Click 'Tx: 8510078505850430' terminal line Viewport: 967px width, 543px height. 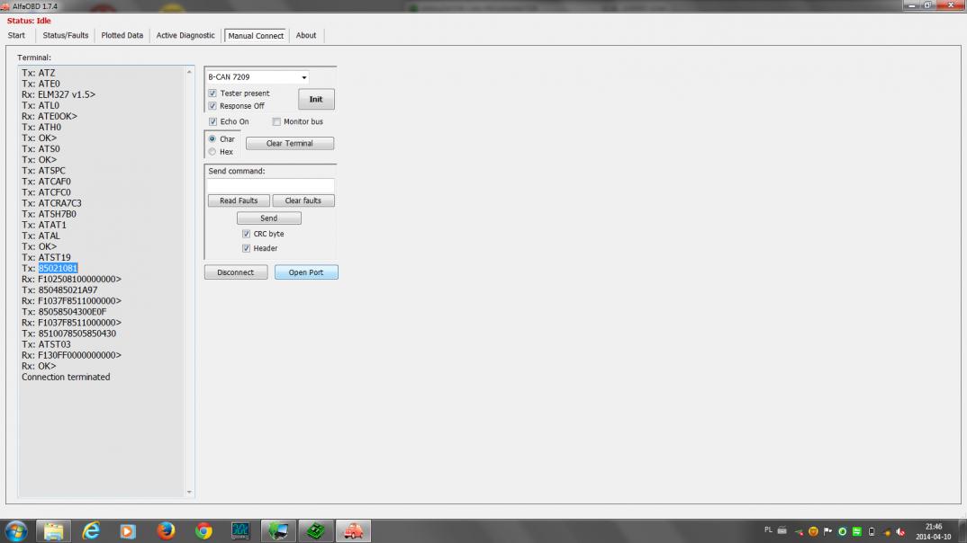pyautogui.click(x=69, y=334)
